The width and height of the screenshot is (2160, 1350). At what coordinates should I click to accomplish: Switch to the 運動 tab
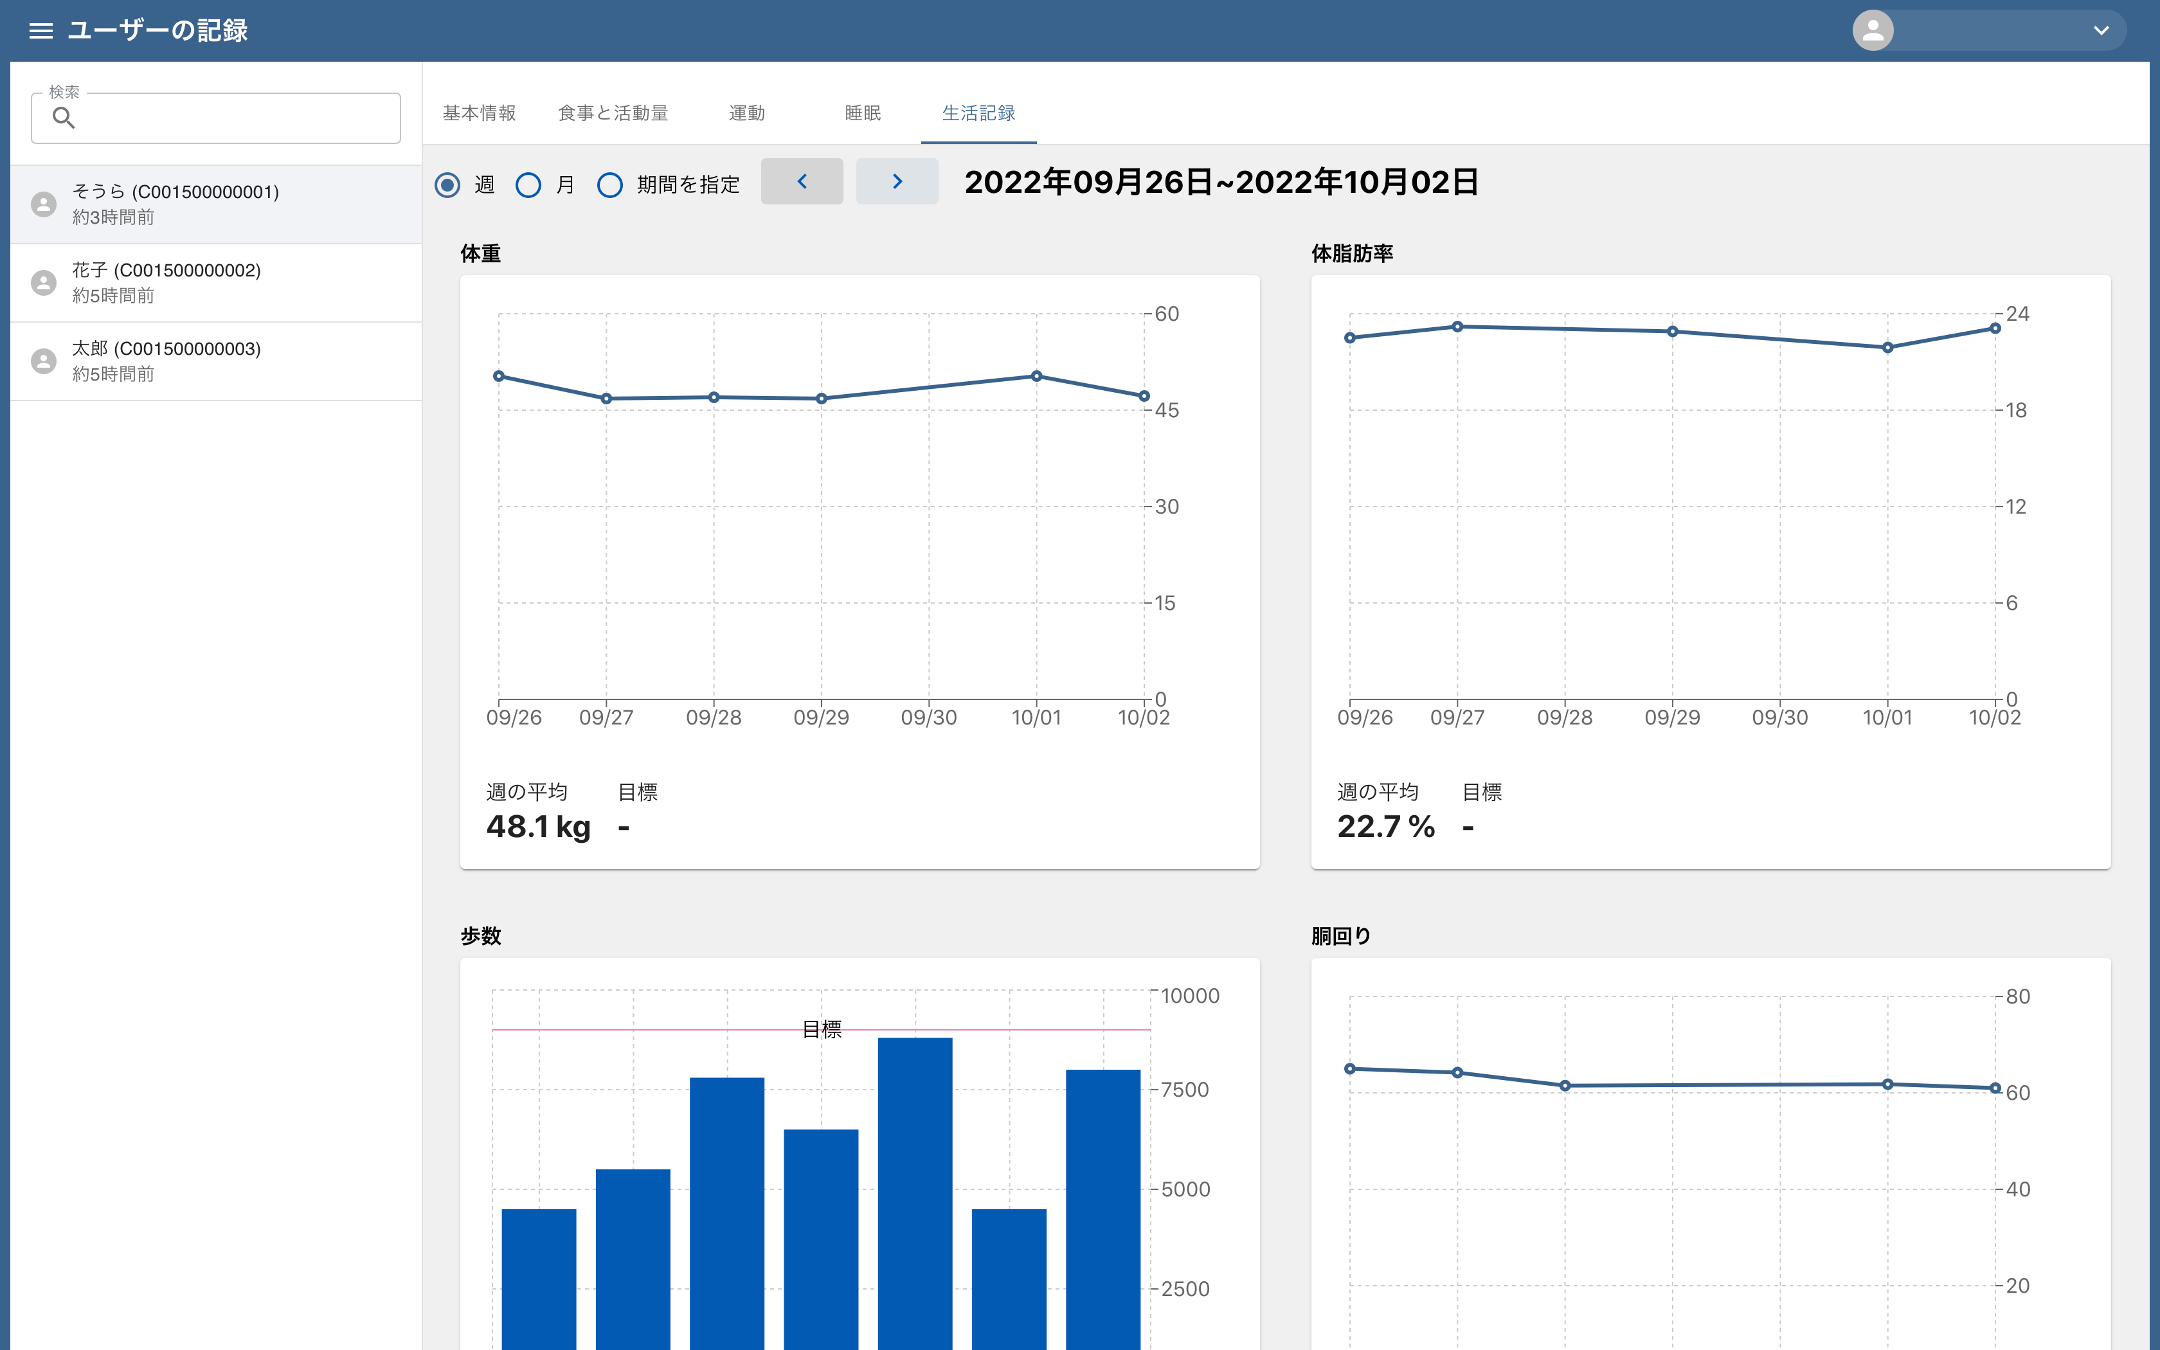[x=746, y=113]
